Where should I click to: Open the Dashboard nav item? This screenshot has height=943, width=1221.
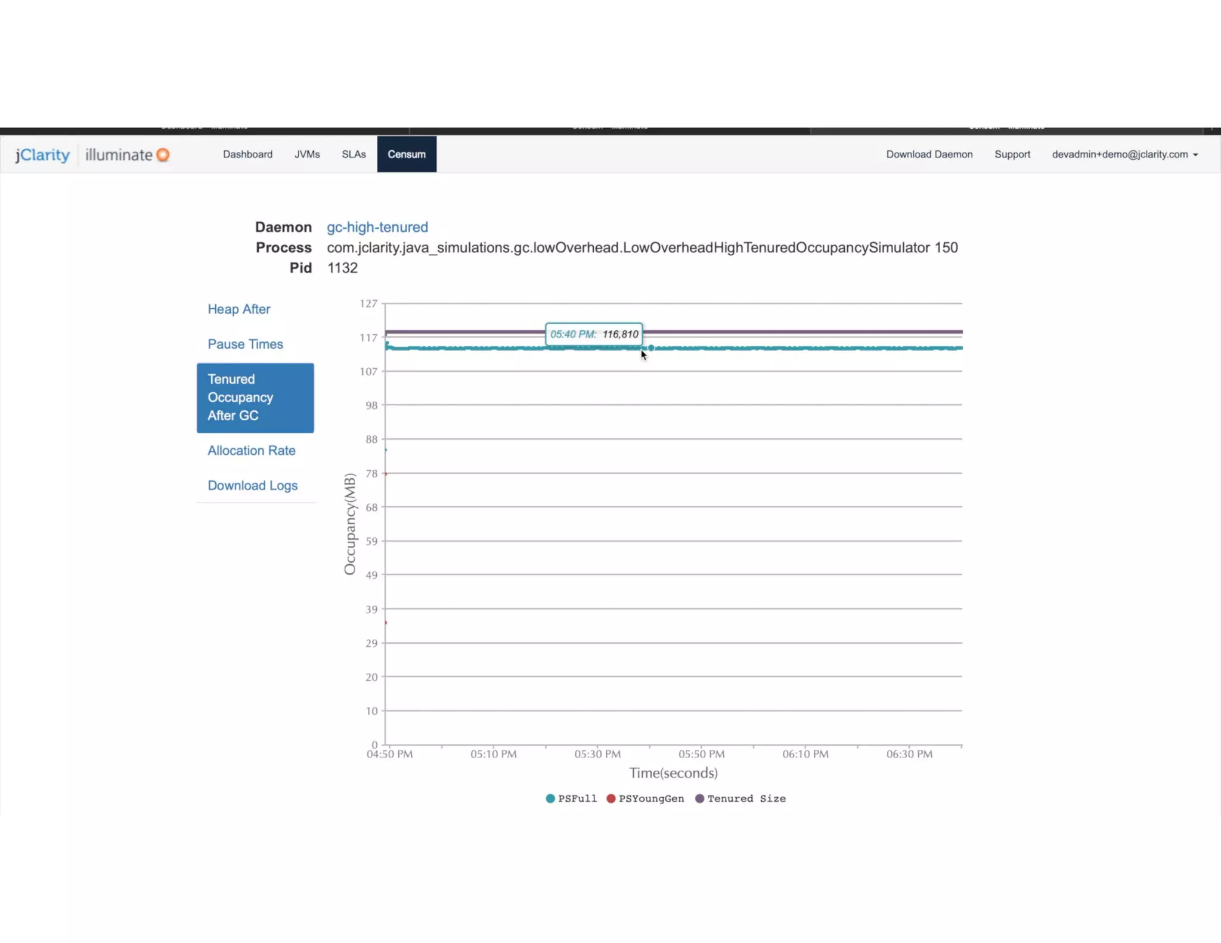tap(247, 154)
